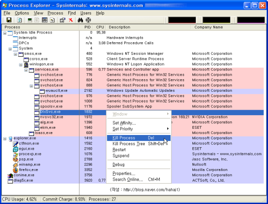268x204 pixels.
Task: Click the Refresh Now toolbar icon
Action: point(19,20)
